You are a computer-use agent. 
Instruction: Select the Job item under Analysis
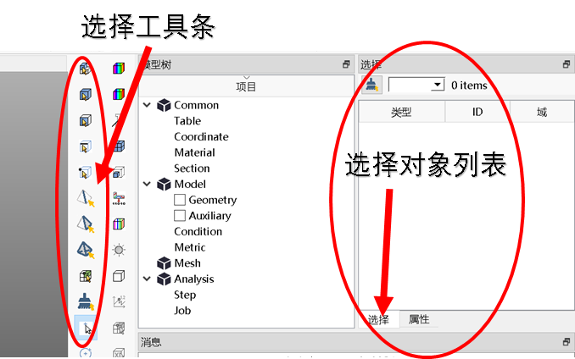182,311
